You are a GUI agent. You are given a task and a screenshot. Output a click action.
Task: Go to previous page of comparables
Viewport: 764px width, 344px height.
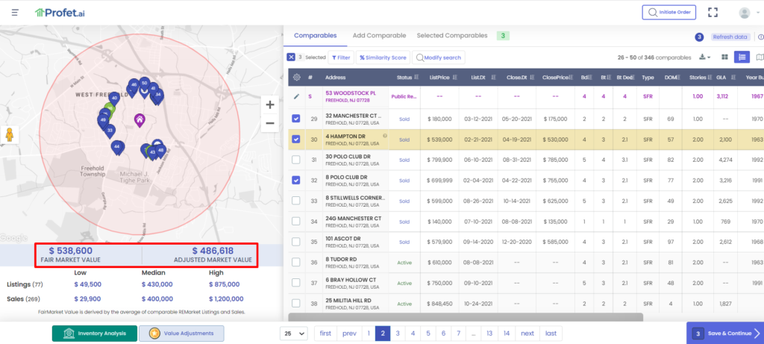coord(349,334)
